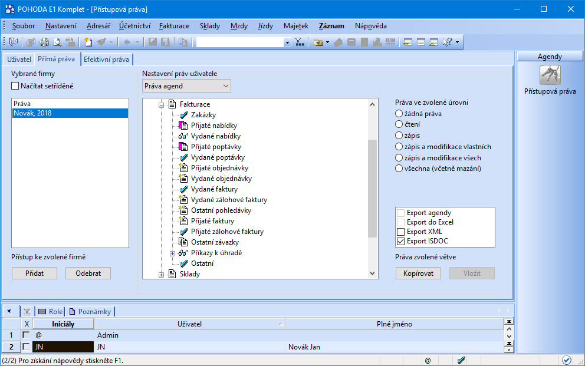Open the dropdown arrow beside the back arrow
Screen dimensions: 585x366
[137, 42]
